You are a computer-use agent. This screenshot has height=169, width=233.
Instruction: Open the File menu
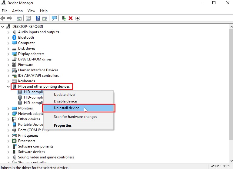[x=5, y=11]
